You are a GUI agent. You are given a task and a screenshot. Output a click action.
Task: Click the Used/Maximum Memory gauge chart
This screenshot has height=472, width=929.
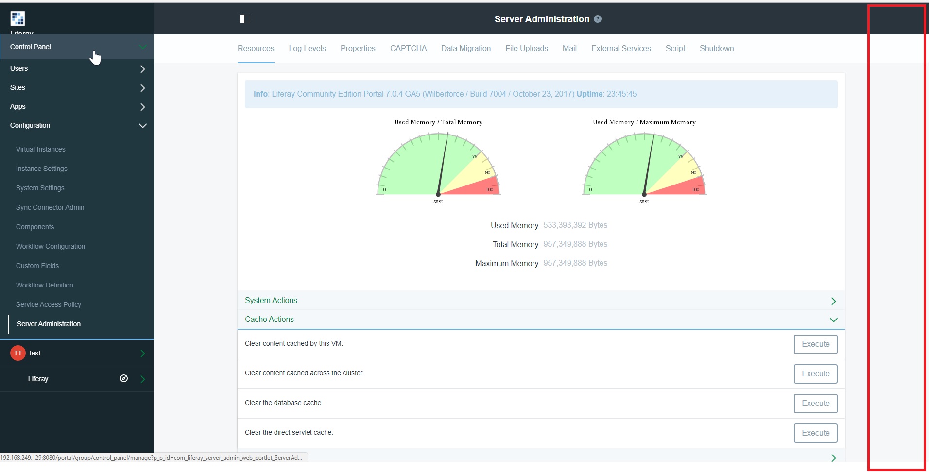tap(644, 163)
